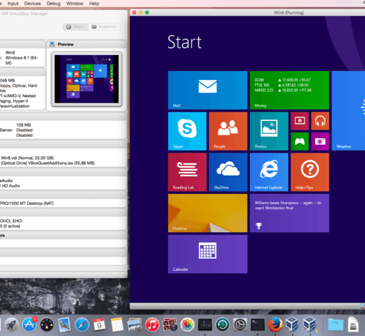Open the Dashboard gauge icon in Dock
Screen dimensions: 365x336
pyautogui.click(x=47, y=325)
